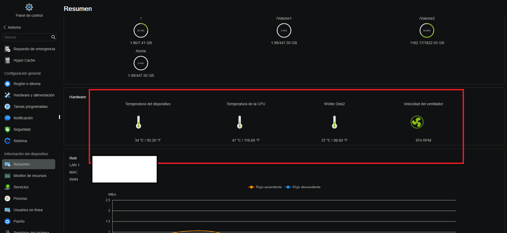The image size is (507, 233).
Task: Click the /home usage ring
Action: 141,63
